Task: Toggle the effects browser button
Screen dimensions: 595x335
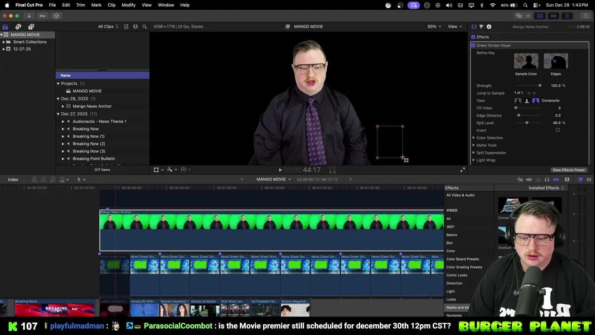Action: tap(580, 180)
